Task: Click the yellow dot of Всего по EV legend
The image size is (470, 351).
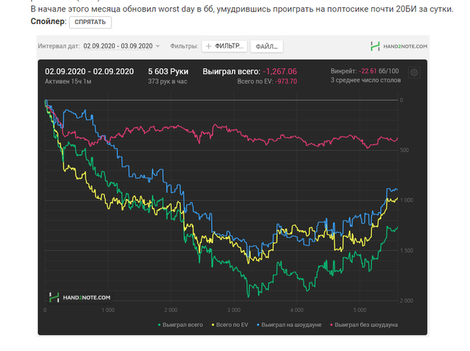Action: pos(213,325)
